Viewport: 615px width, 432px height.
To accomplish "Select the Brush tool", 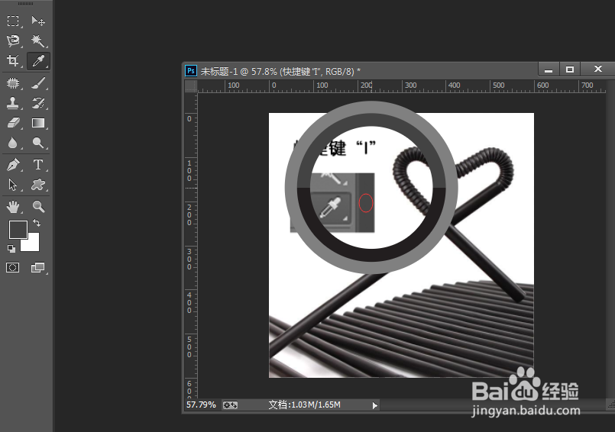I will [x=38, y=83].
